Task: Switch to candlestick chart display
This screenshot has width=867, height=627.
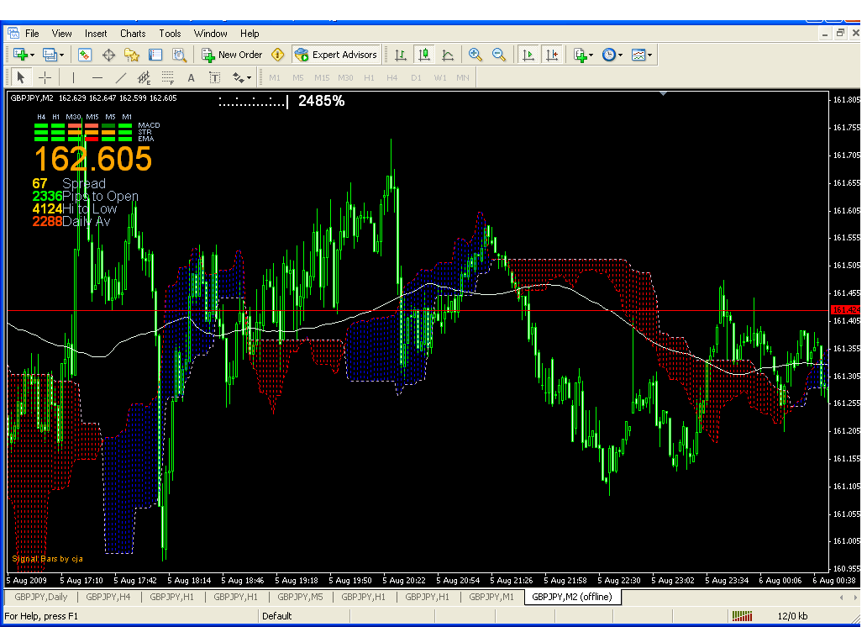Action: pyautogui.click(x=424, y=55)
